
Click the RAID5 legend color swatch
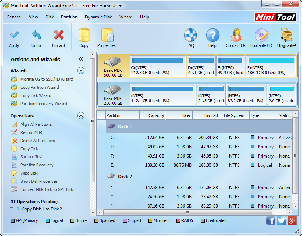click(x=178, y=220)
